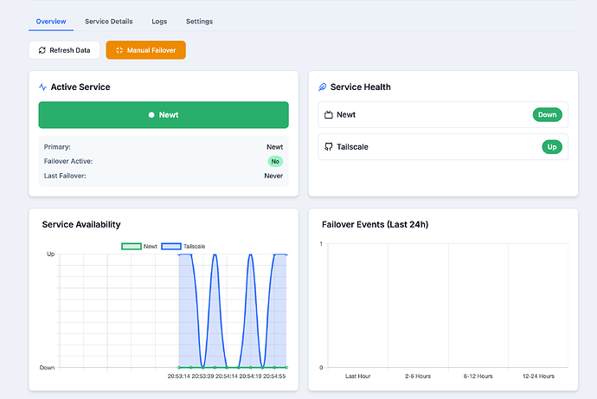Click the 'Up' y-axis label
597x399 pixels.
[51, 254]
